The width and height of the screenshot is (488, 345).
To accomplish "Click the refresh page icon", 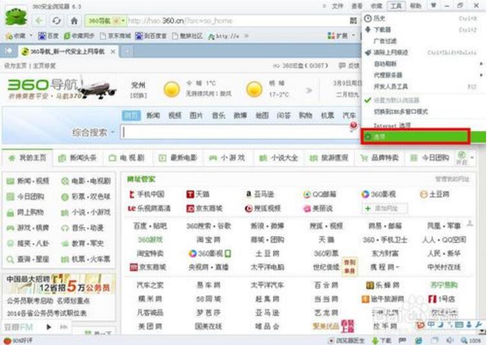I will (x=56, y=21).
